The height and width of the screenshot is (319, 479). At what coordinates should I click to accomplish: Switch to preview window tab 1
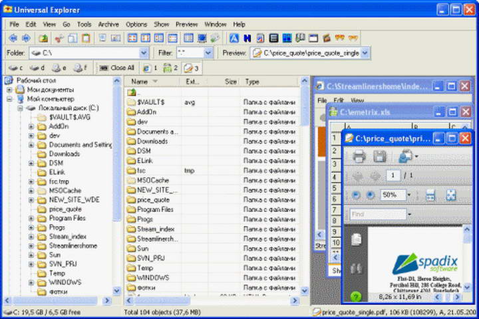150,68
